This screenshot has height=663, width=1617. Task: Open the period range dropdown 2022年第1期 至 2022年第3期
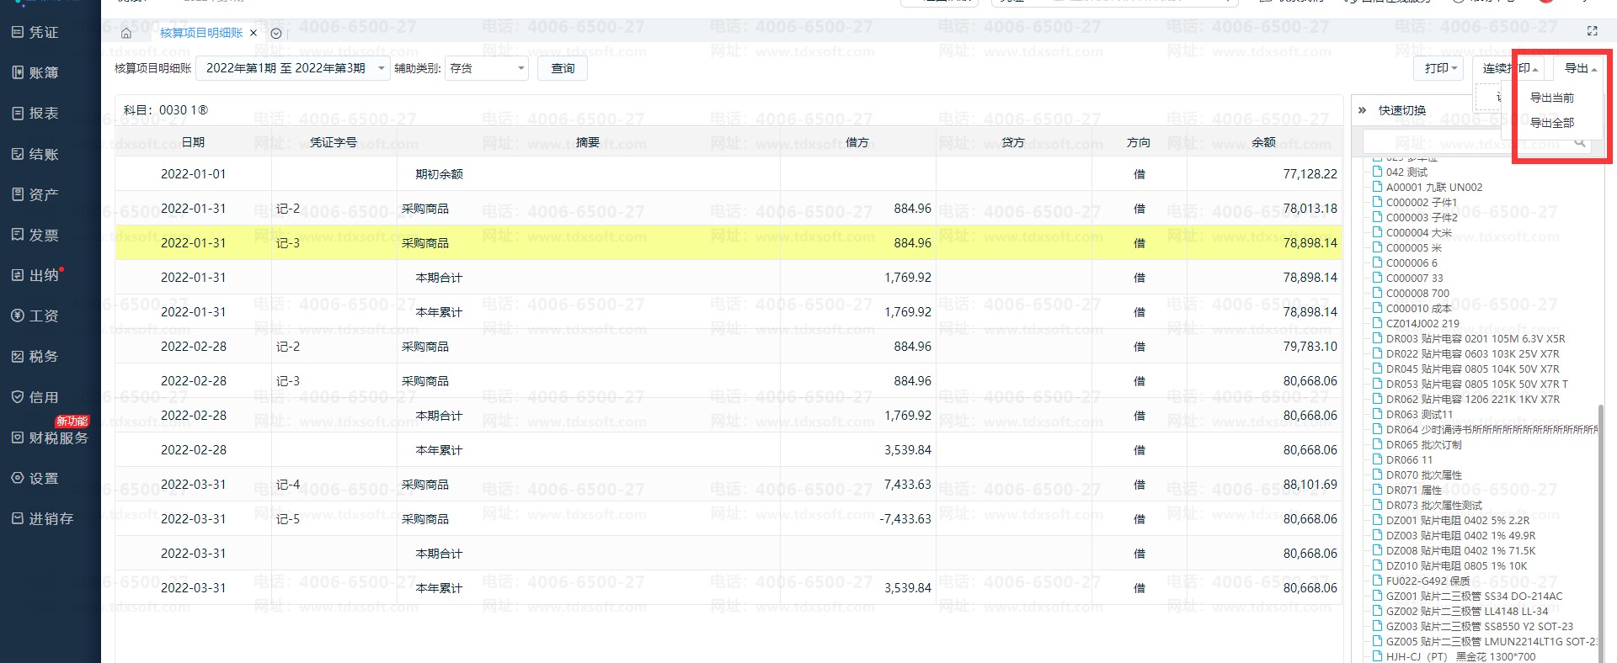(x=293, y=68)
